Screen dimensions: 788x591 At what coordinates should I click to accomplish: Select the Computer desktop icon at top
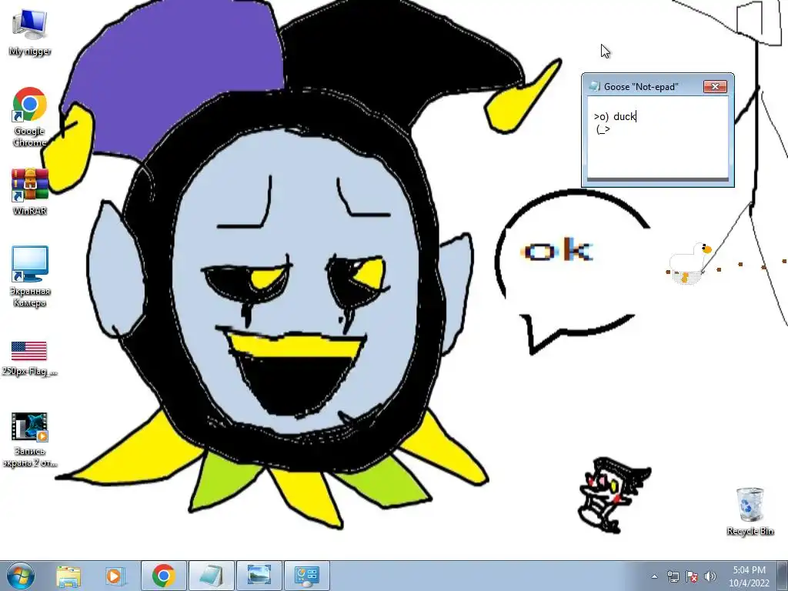(30, 32)
